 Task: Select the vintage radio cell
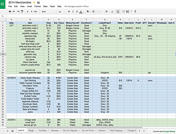coord(30,120)
